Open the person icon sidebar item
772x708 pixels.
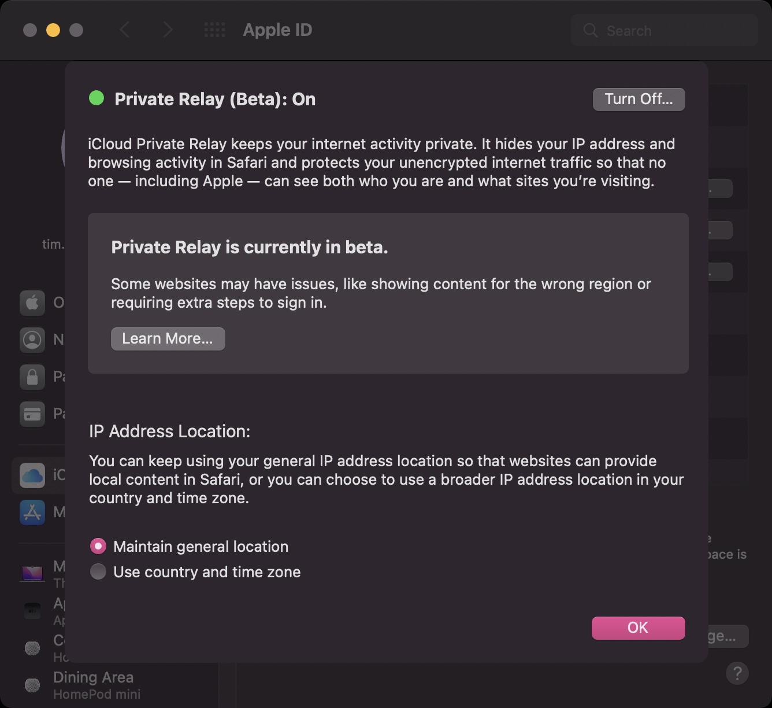pyautogui.click(x=32, y=340)
